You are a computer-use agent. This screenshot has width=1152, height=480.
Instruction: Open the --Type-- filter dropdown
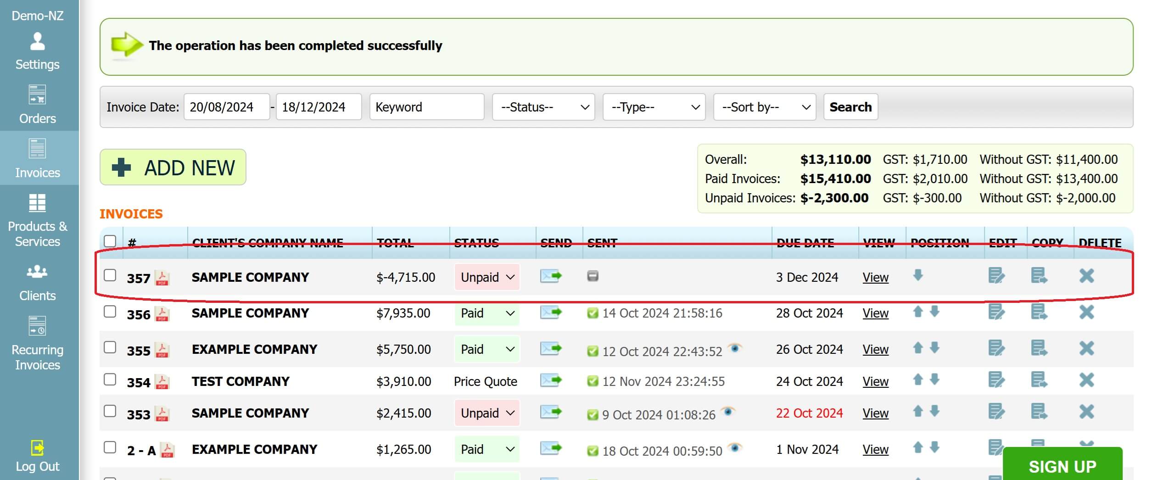[x=654, y=107]
